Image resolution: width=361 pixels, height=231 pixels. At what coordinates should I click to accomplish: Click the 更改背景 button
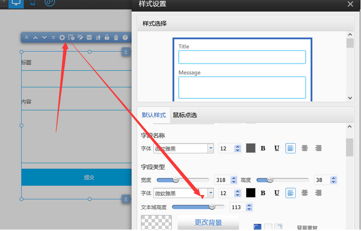click(208, 222)
